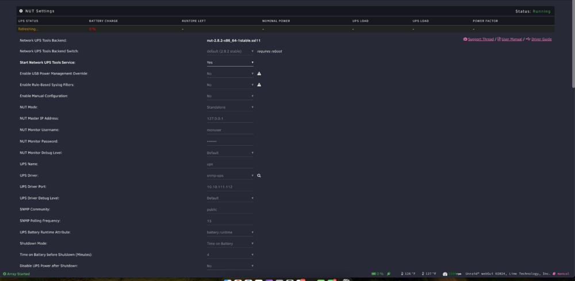
Task: Open the User Manual link
Action: point(512,39)
